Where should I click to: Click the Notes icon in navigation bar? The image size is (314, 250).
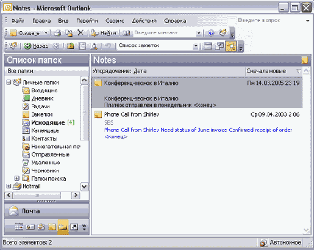tap(52, 227)
